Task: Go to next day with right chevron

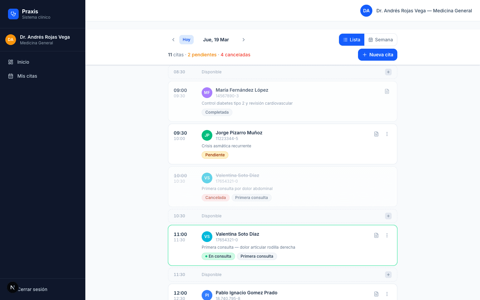Action: pos(244,40)
